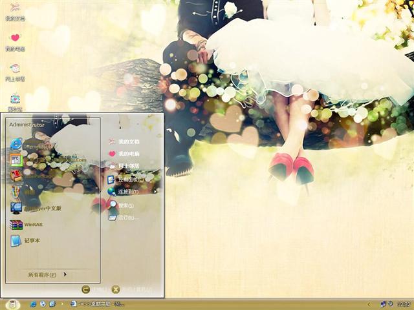The height and width of the screenshot is (310, 414).
Task: Open the pink heart My Computer desktop icon
Action: click(x=15, y=42)
